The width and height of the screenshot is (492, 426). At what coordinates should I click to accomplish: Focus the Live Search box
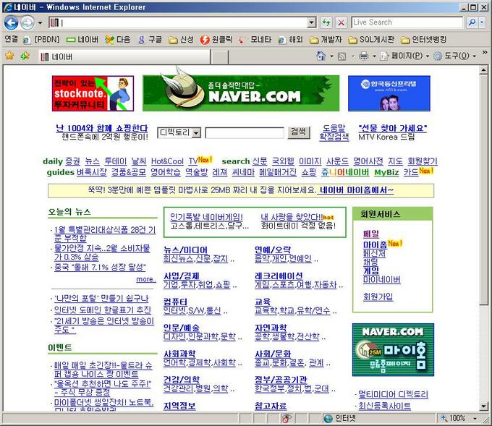point(407,22)
